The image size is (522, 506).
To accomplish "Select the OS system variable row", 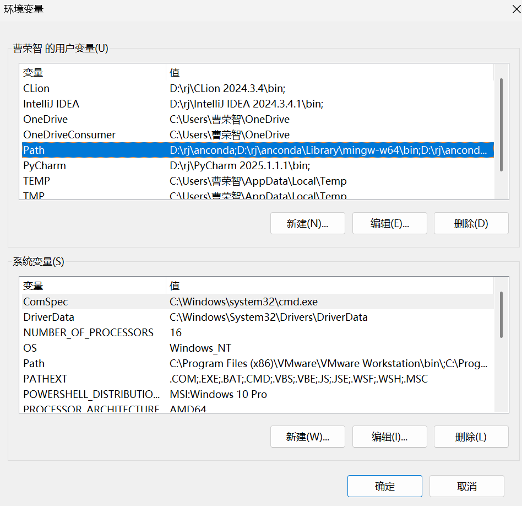I will (258, 348).
